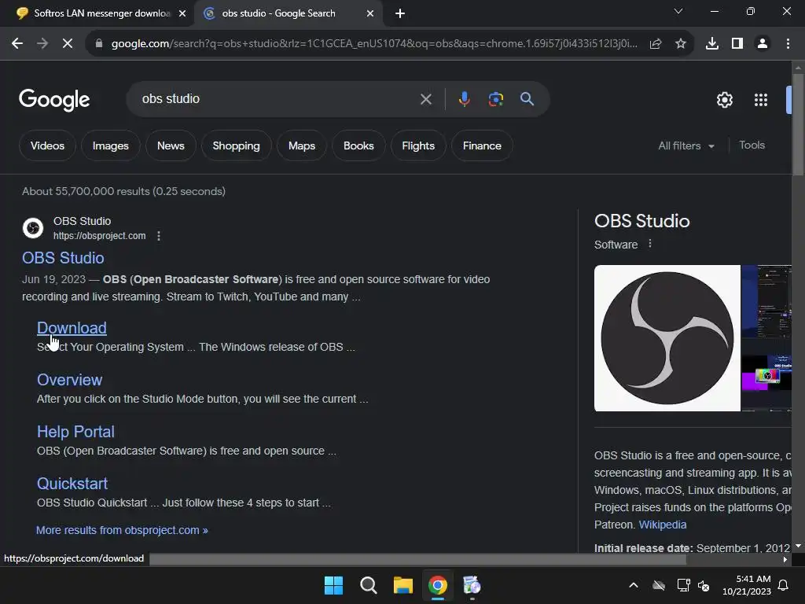Select the Finance search filter
Screen dimensions: 805x604
click(x=482, y=145)
